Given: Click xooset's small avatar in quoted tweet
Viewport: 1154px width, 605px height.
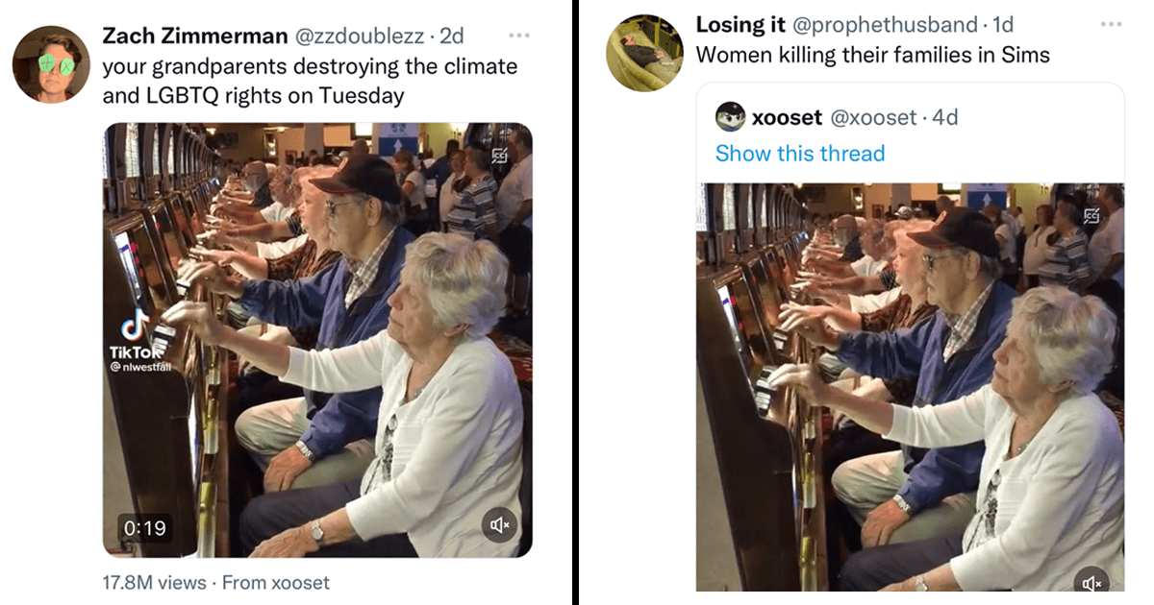Looking at the screenshot, I should [x=731, y=117].
